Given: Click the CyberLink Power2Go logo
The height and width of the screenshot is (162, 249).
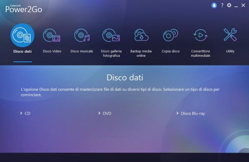Looking at the screenshot, I should click(24, 9).
